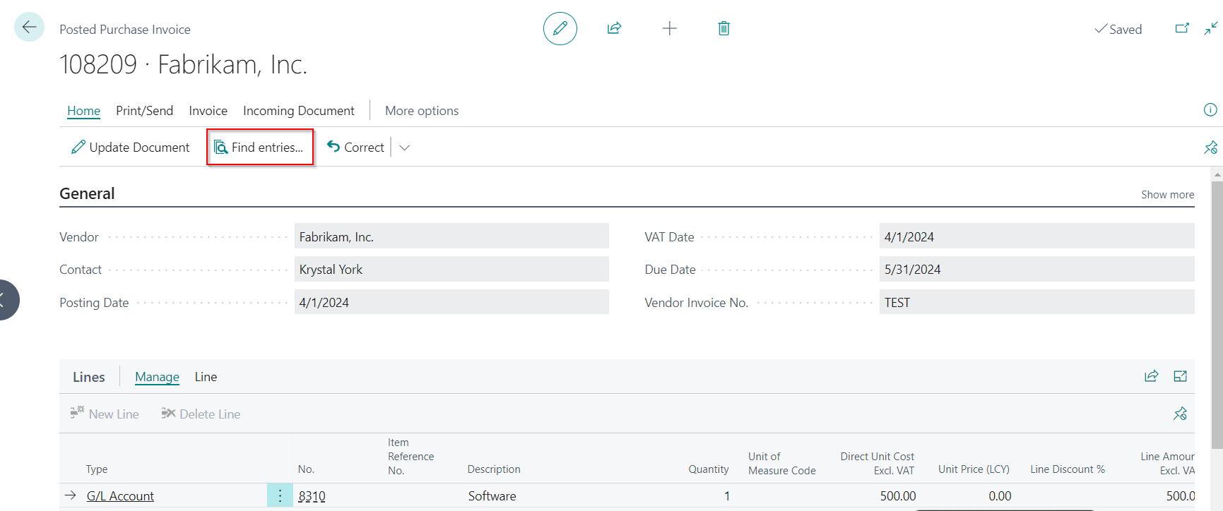Screen dimensions: 1223x511
Task: Open page in new window icon
Action: click(x=1182, y=28)
